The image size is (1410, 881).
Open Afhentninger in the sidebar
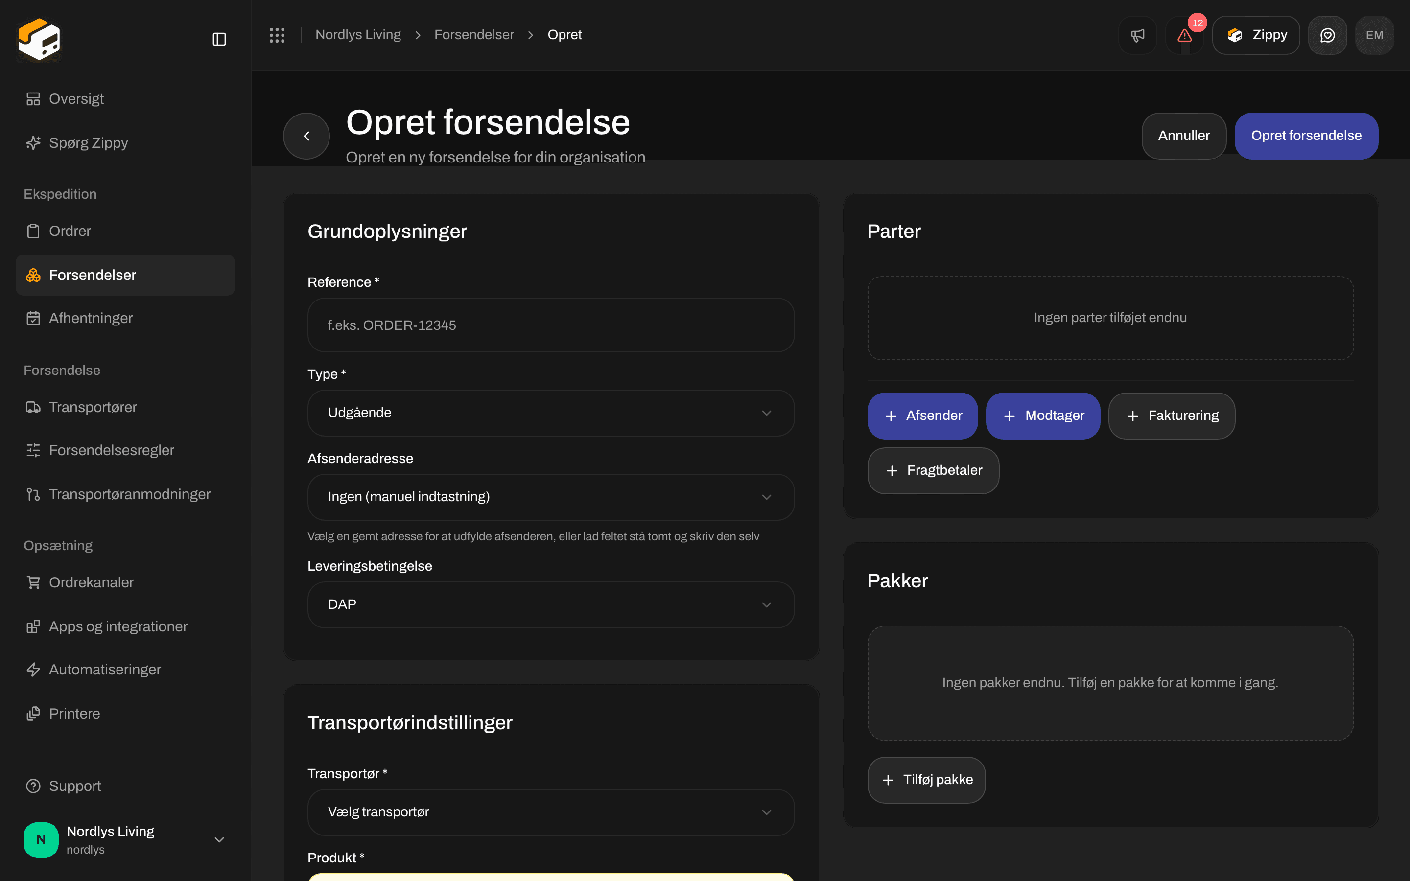coord(125,318)
